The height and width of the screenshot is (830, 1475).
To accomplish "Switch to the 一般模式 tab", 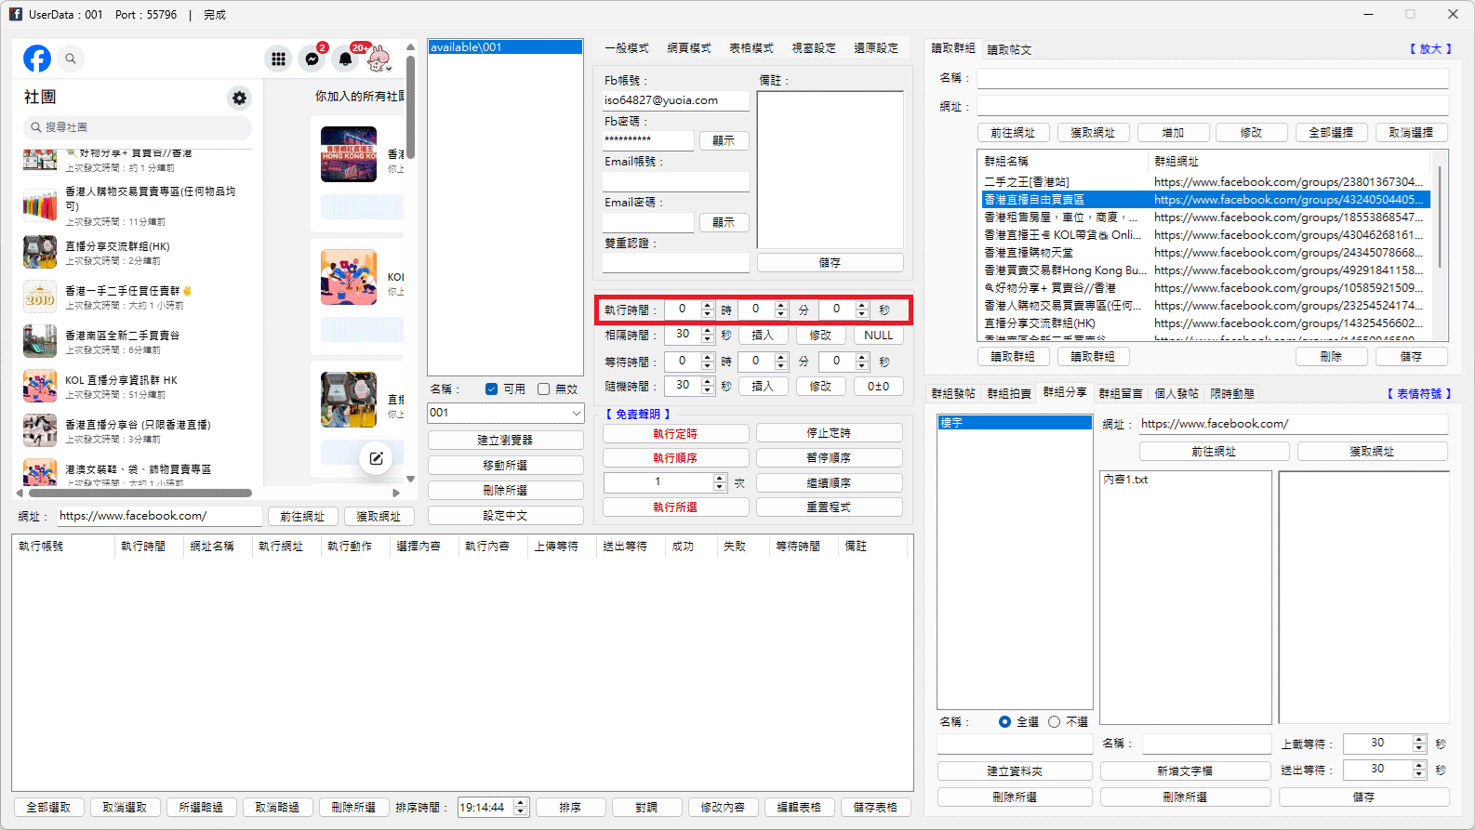I will pos(627,48).
